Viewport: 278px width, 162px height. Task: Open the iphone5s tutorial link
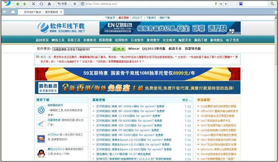tap(219, 150)
